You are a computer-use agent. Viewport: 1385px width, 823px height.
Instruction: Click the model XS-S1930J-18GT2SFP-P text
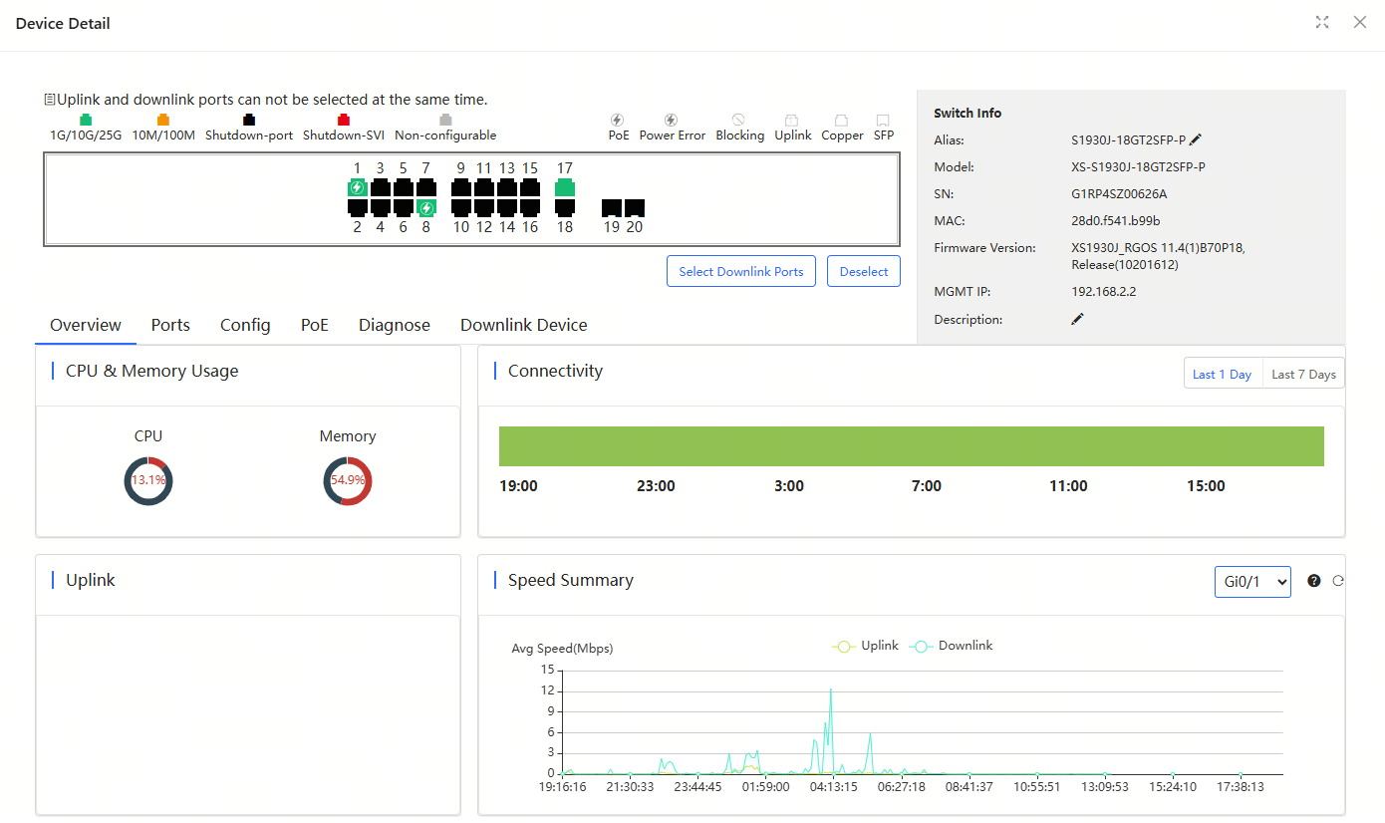1138,167
